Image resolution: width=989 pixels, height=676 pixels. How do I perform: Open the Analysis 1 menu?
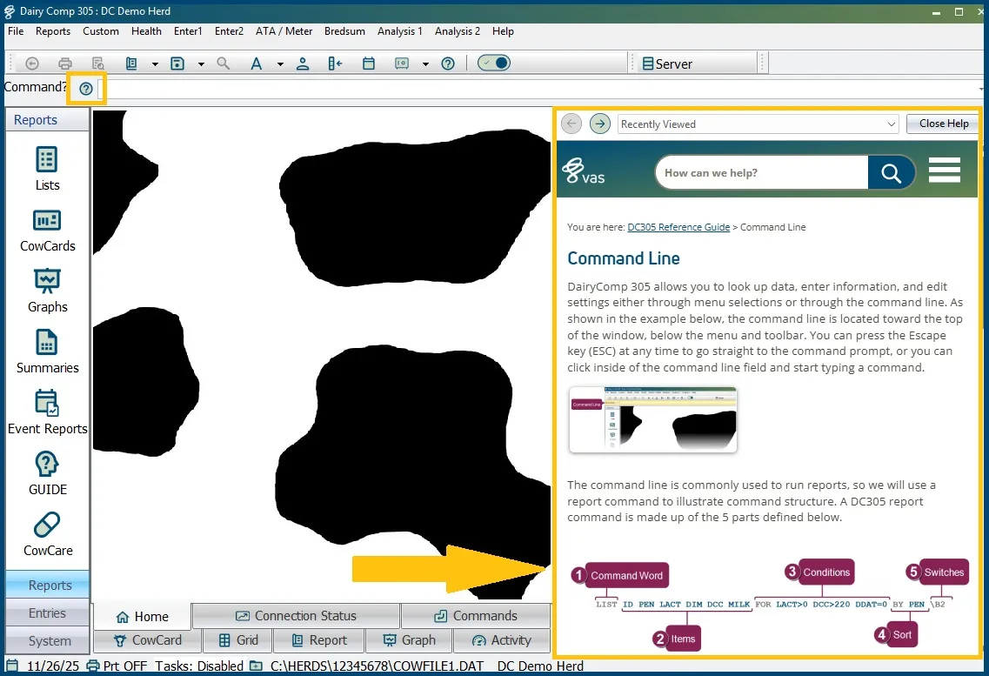point(400,31)
